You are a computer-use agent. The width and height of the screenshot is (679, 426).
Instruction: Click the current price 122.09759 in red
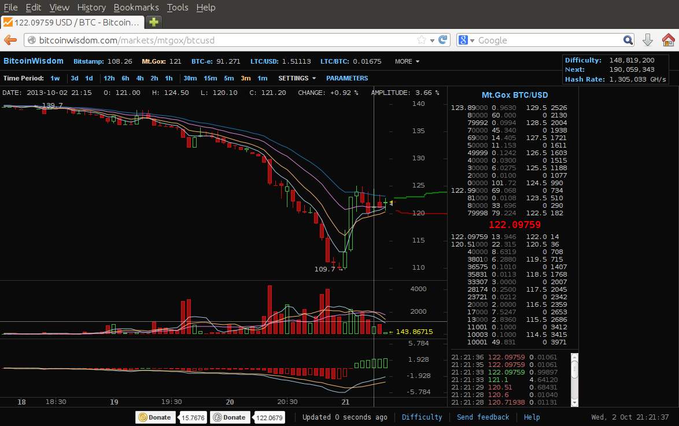point(514,225)
